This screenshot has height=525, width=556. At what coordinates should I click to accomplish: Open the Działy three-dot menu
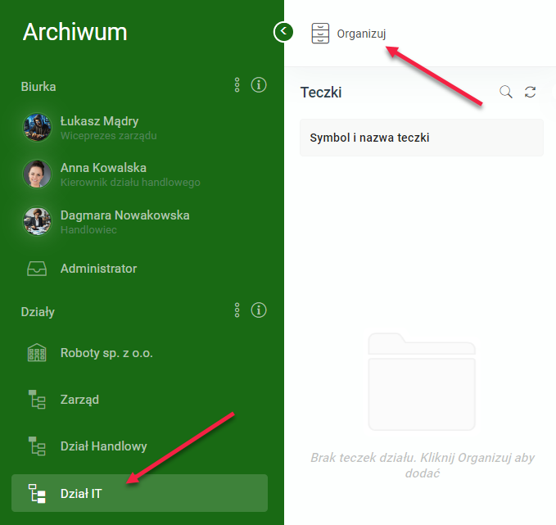(x=237, y=310)
